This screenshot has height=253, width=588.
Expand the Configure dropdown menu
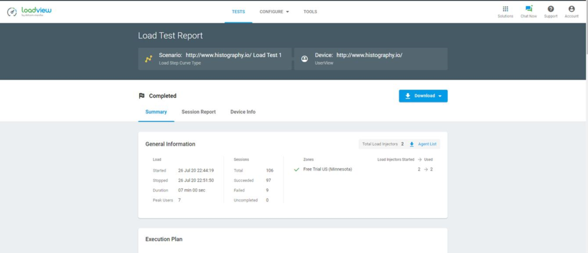274,11
